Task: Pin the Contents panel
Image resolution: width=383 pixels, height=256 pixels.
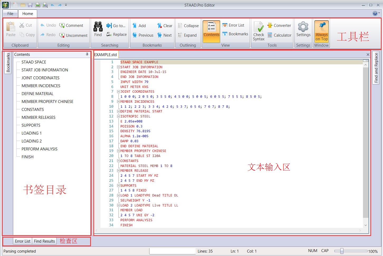Action: pyautogui.click(x=87, y=54)
